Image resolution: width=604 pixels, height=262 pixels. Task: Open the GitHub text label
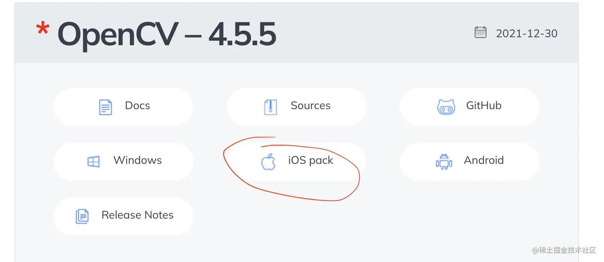pyautogui.click(x=484, y=105)
